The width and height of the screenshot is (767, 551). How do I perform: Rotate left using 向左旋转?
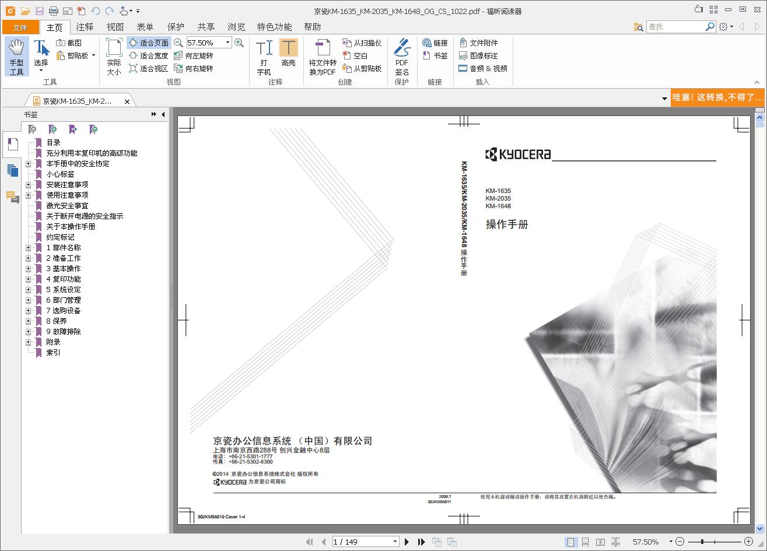click(x=194, y=55)
